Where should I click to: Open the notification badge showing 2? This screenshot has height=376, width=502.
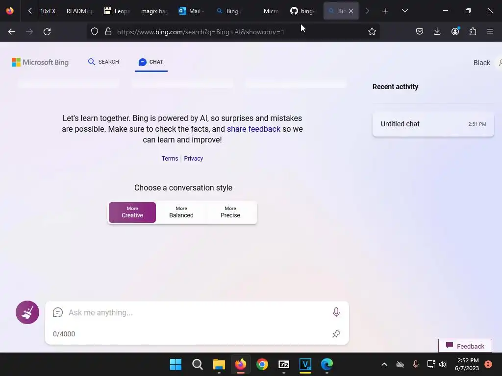488,364
